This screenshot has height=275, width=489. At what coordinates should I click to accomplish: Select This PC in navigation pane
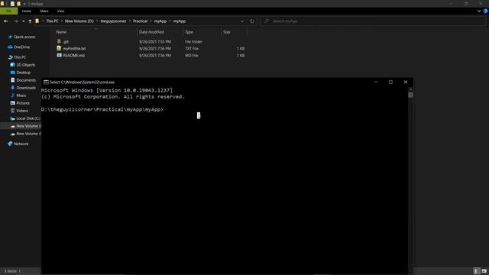pos(20,57)
